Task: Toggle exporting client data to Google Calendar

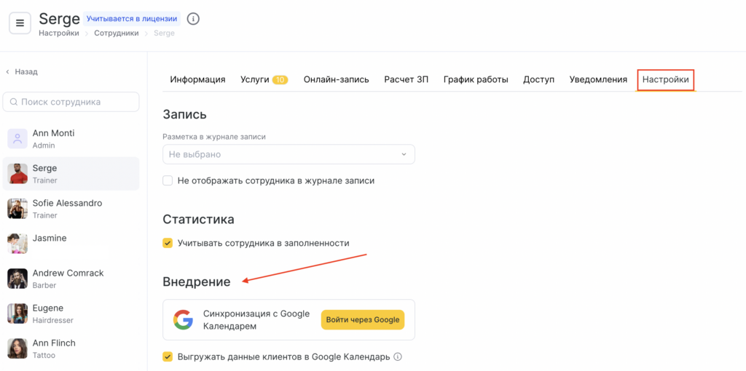Action: [x=168, y=356]
